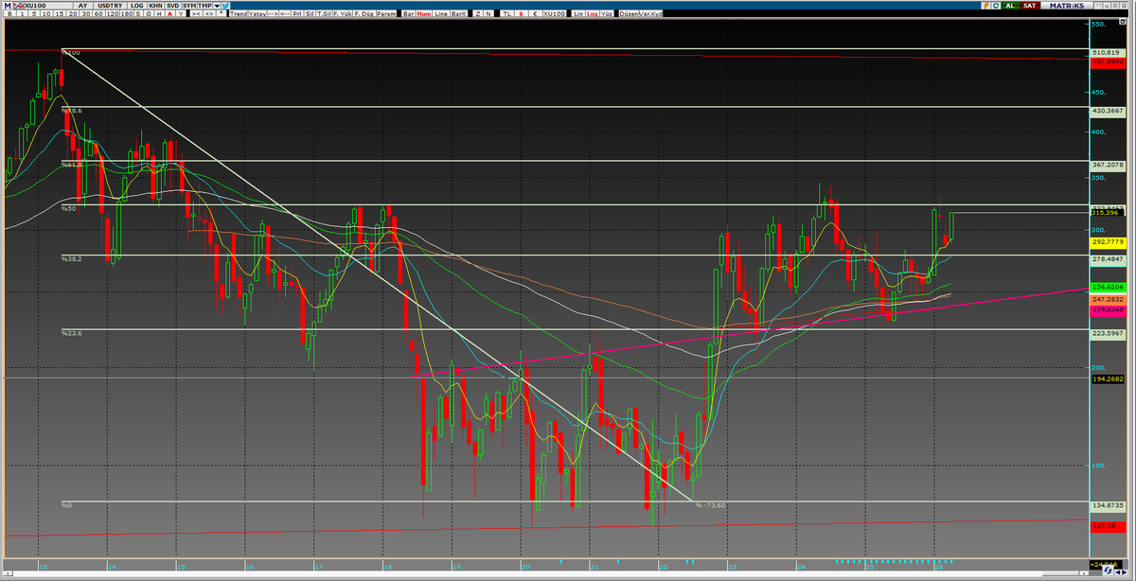The height and width of the screenshot is (581, 1136).
Task: Click the SYM button
Action: coord(189,6)
